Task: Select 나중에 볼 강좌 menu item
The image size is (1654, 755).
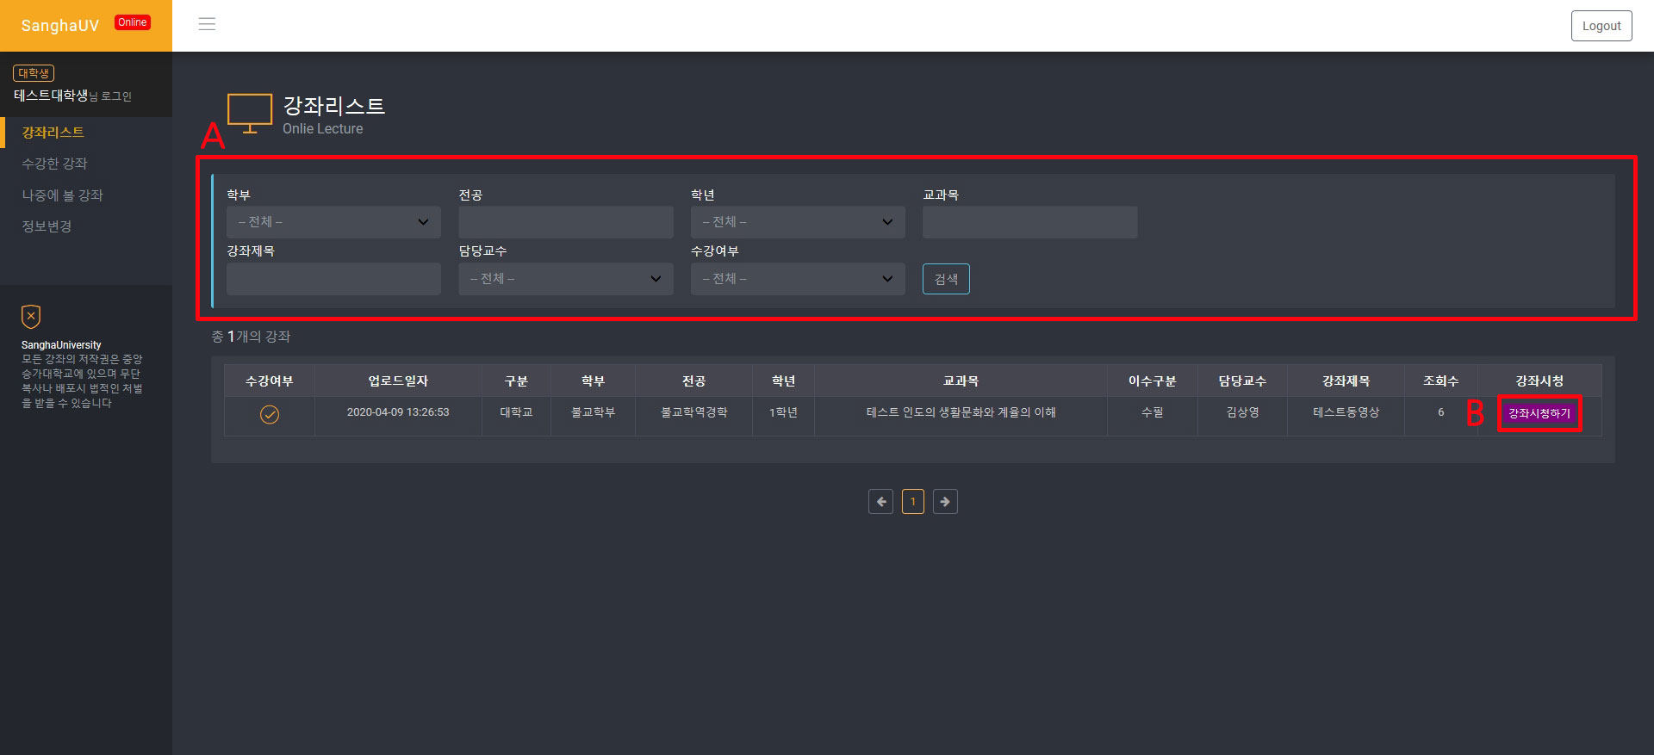Action: (62, 195)
